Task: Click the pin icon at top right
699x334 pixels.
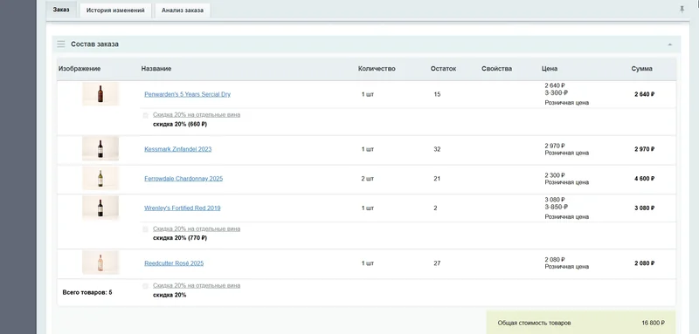Action: pyautogui.click(x=682, y=10)
